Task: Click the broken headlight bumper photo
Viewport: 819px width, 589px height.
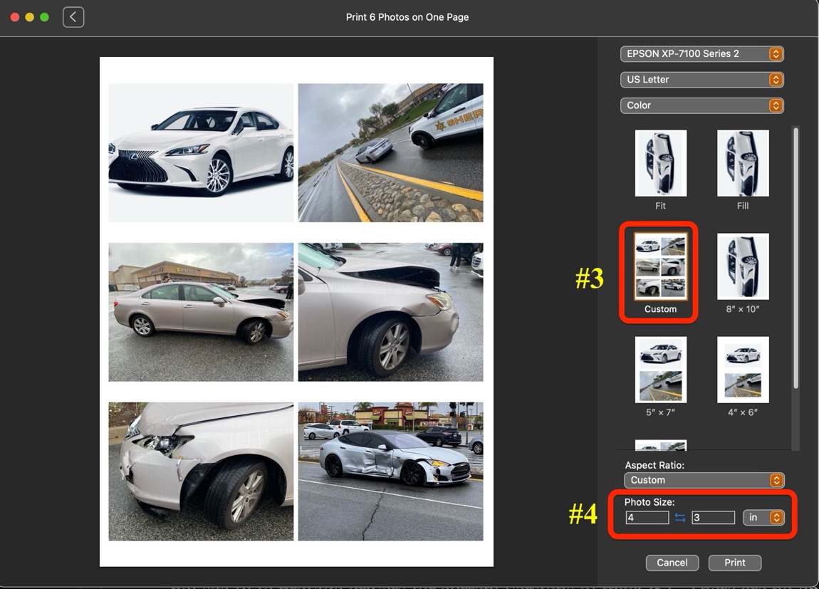Action: [x=201, y=471]
